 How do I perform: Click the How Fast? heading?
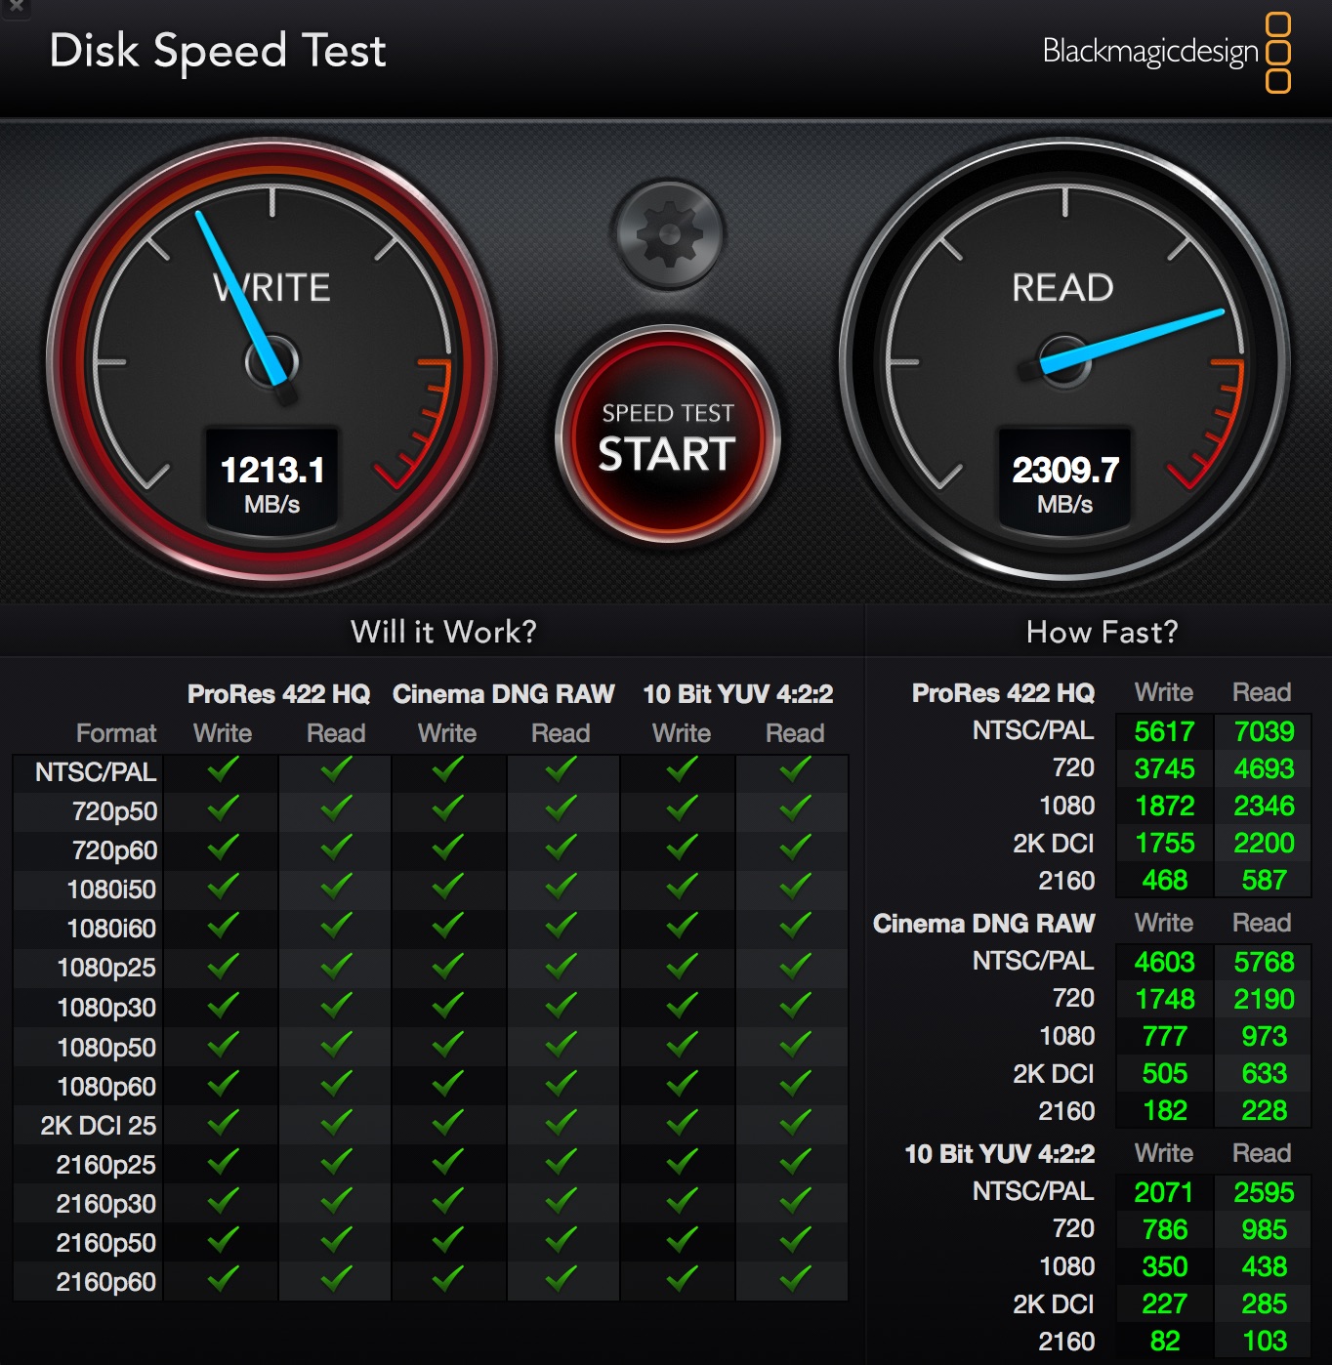pos(1102,632)
